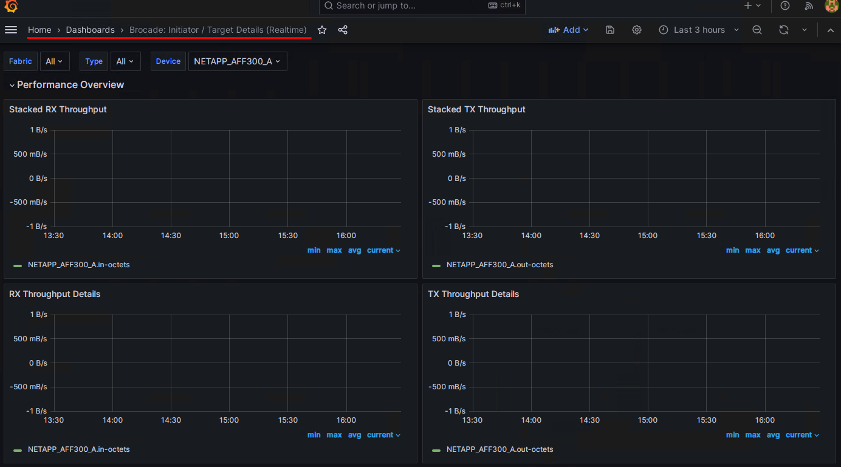Open the main navigation hamburger menu

[11, 29]
